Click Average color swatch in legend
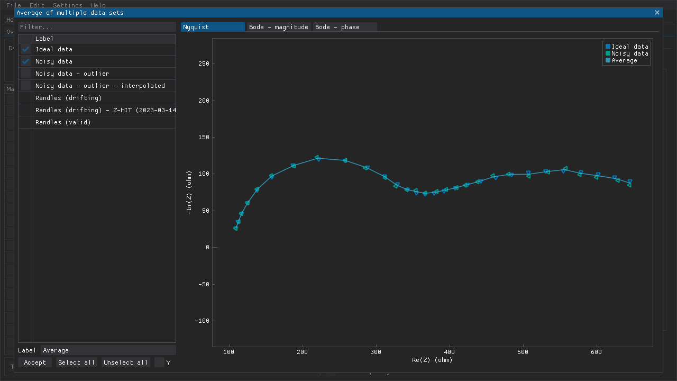677x381 pixels. pyautogui.click(x=608, y=60)
